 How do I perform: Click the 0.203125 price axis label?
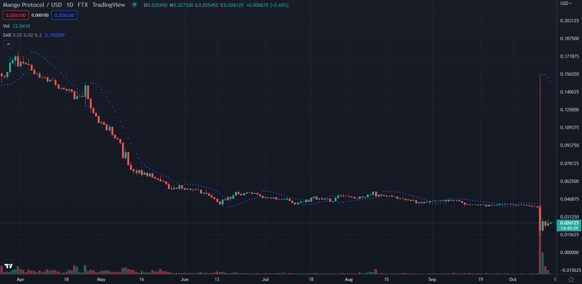click(569, 21)
